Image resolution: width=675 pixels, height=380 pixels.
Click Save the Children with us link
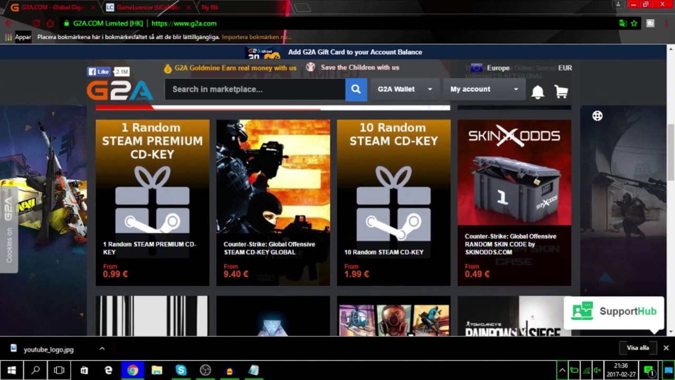(x=360, y=68)
